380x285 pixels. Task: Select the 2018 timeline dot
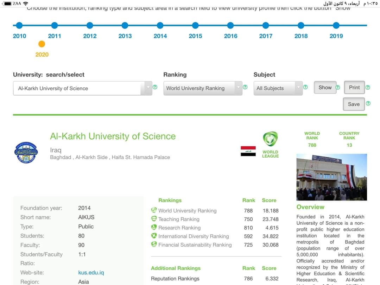point(301,25)
